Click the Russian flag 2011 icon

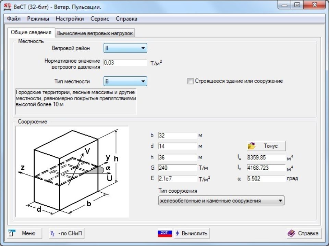(164, 233)
